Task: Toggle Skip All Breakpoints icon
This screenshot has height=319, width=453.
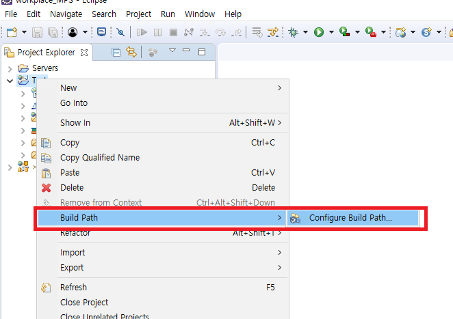Action: [x=120, y=32]
